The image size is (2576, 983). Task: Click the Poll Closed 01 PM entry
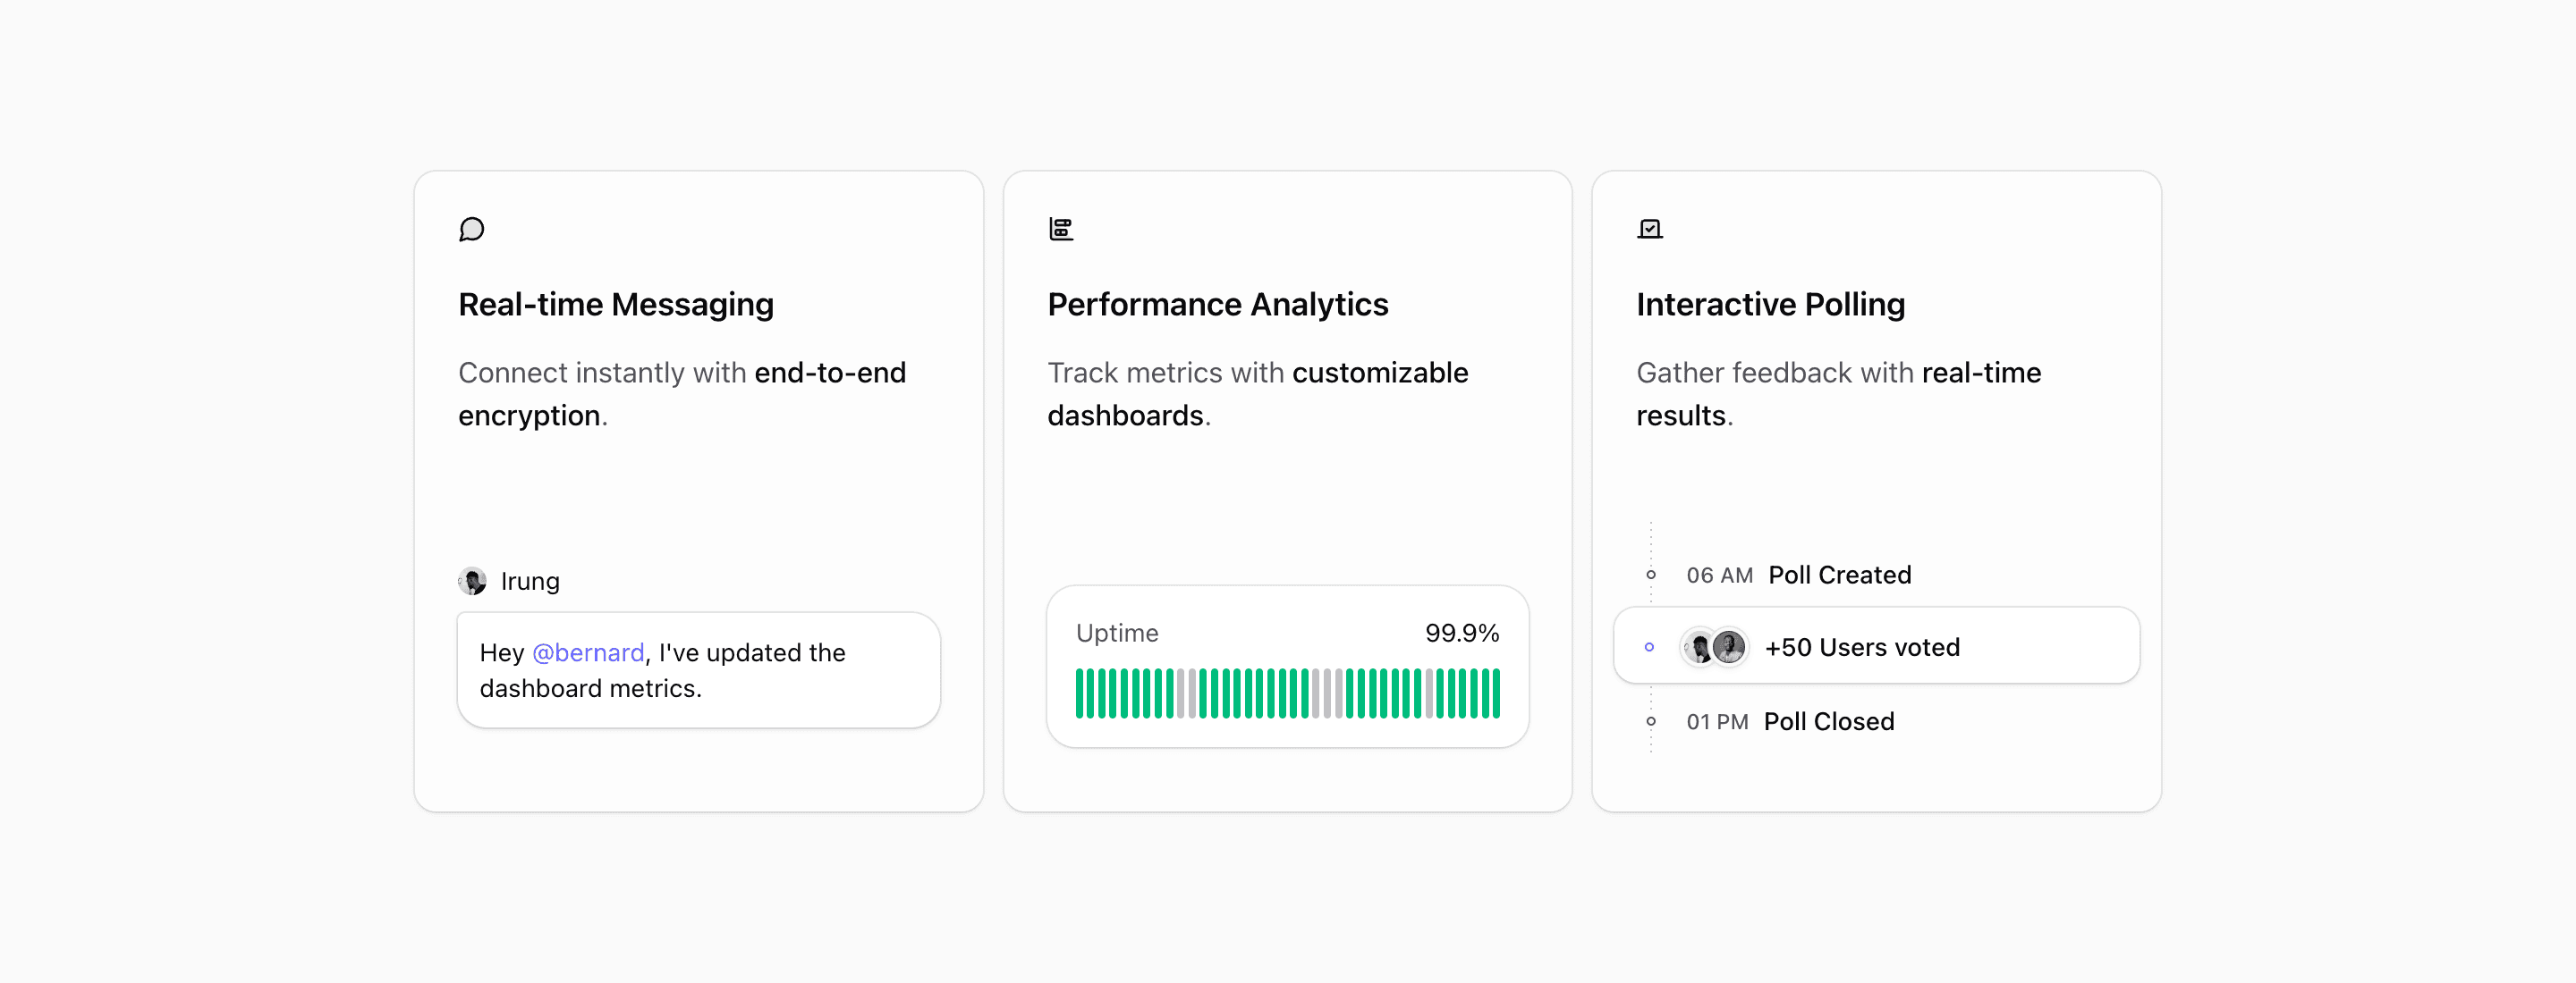[1789, 720]
